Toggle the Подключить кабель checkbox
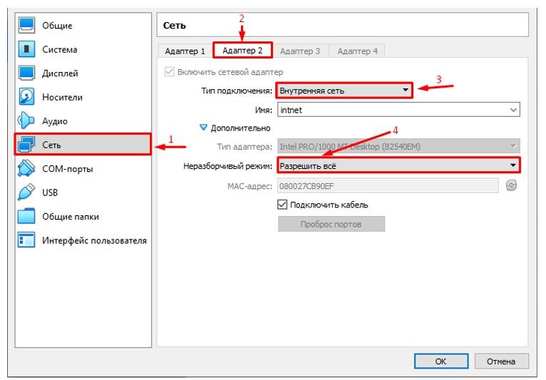 [282, 205]
